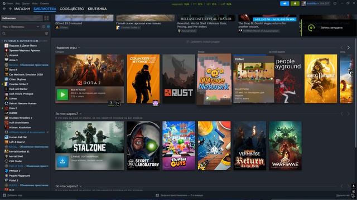The height and width of the screenshot is (200, 357).
Task: Open the Secret Laboratory cover tile
Action: (x=143, y=146)
